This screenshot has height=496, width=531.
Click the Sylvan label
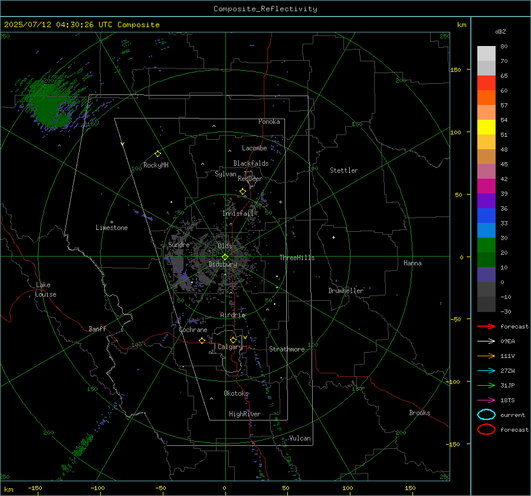(x=225, y=174)
